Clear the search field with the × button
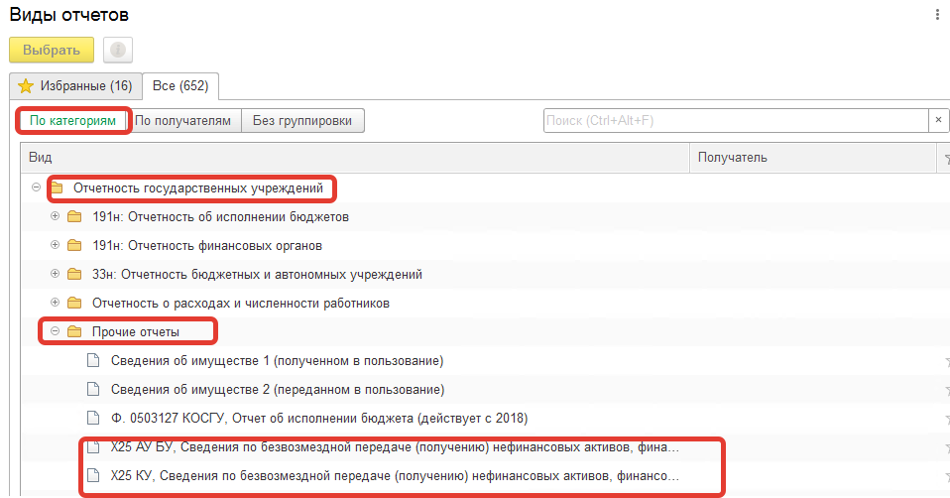This screenshot has height=498, width=950. pos(938,120)
